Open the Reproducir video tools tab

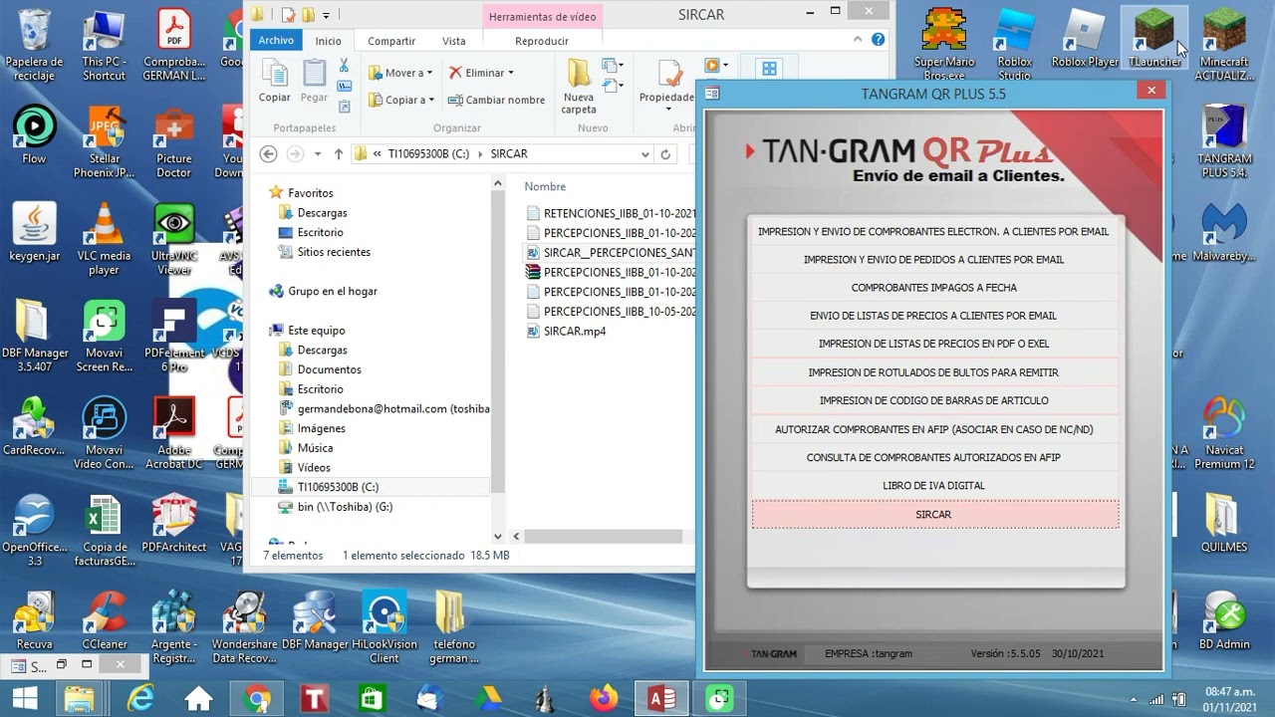click(x=542, y=41)
